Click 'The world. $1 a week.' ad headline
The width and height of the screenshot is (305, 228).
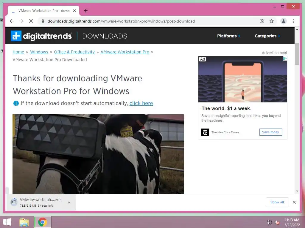point(226,108)
